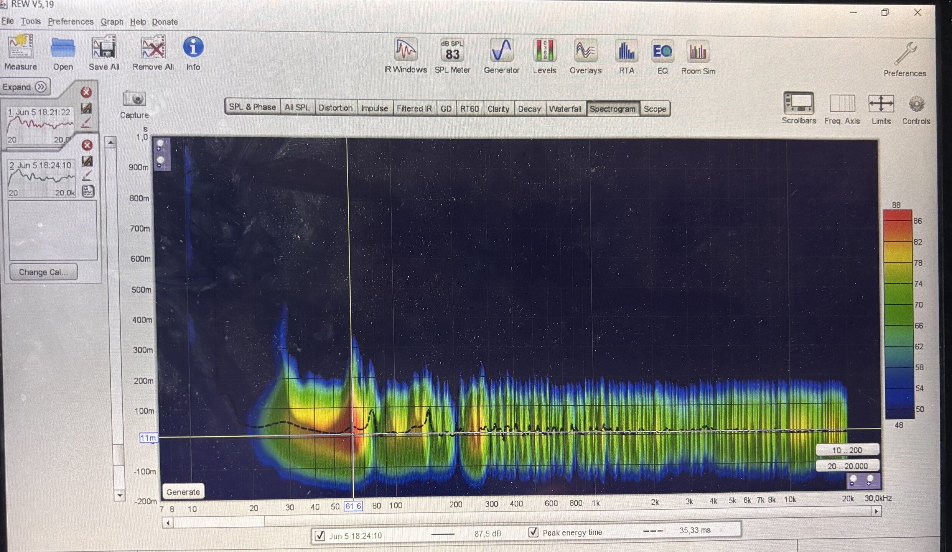The image size is (952, 552).
Task: Expand the measurements panel
Action: click(x=25, y=87)
